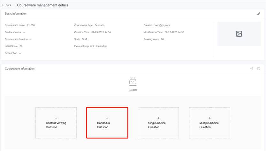Screen dimensions: 266x151
Task: Click the Back arrow button
Action: tap(6, 5)
